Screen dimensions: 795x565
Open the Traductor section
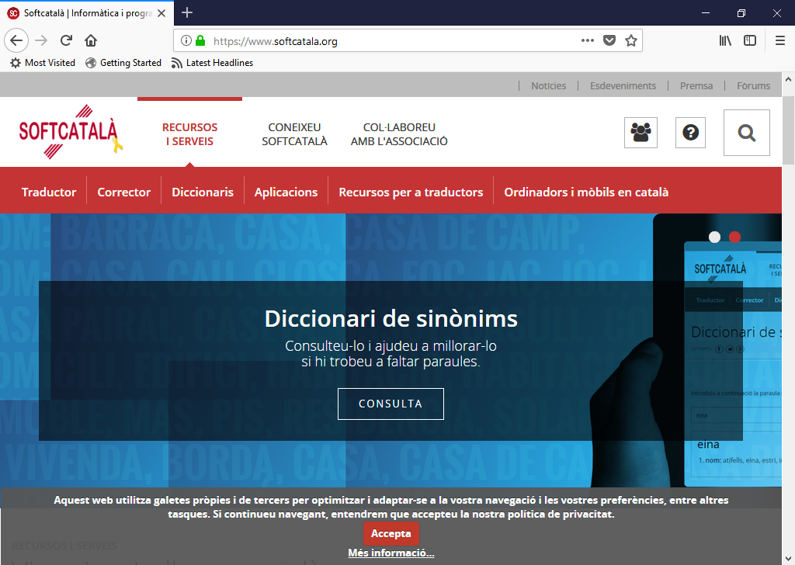49,192
